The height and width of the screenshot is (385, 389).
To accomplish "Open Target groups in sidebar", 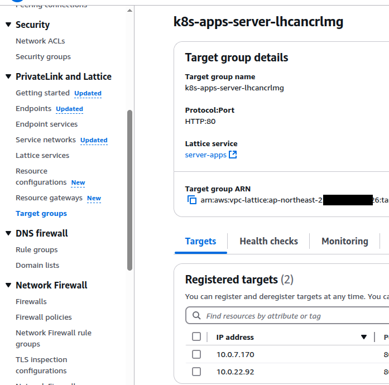I will tap(41, 213).
